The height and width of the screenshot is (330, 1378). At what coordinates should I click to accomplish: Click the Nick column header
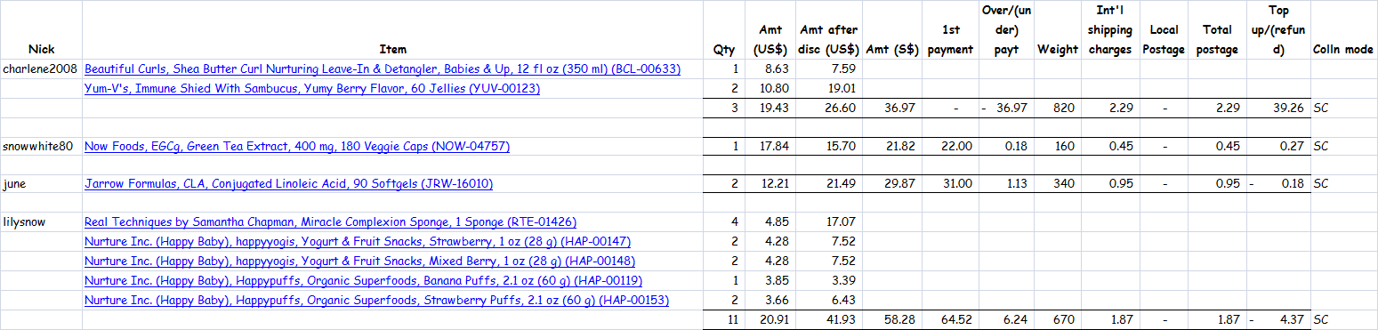pos(41,50)
